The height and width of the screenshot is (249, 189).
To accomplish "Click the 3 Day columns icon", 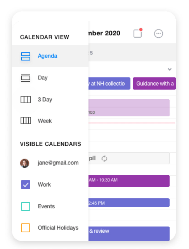I will (26, 100).
